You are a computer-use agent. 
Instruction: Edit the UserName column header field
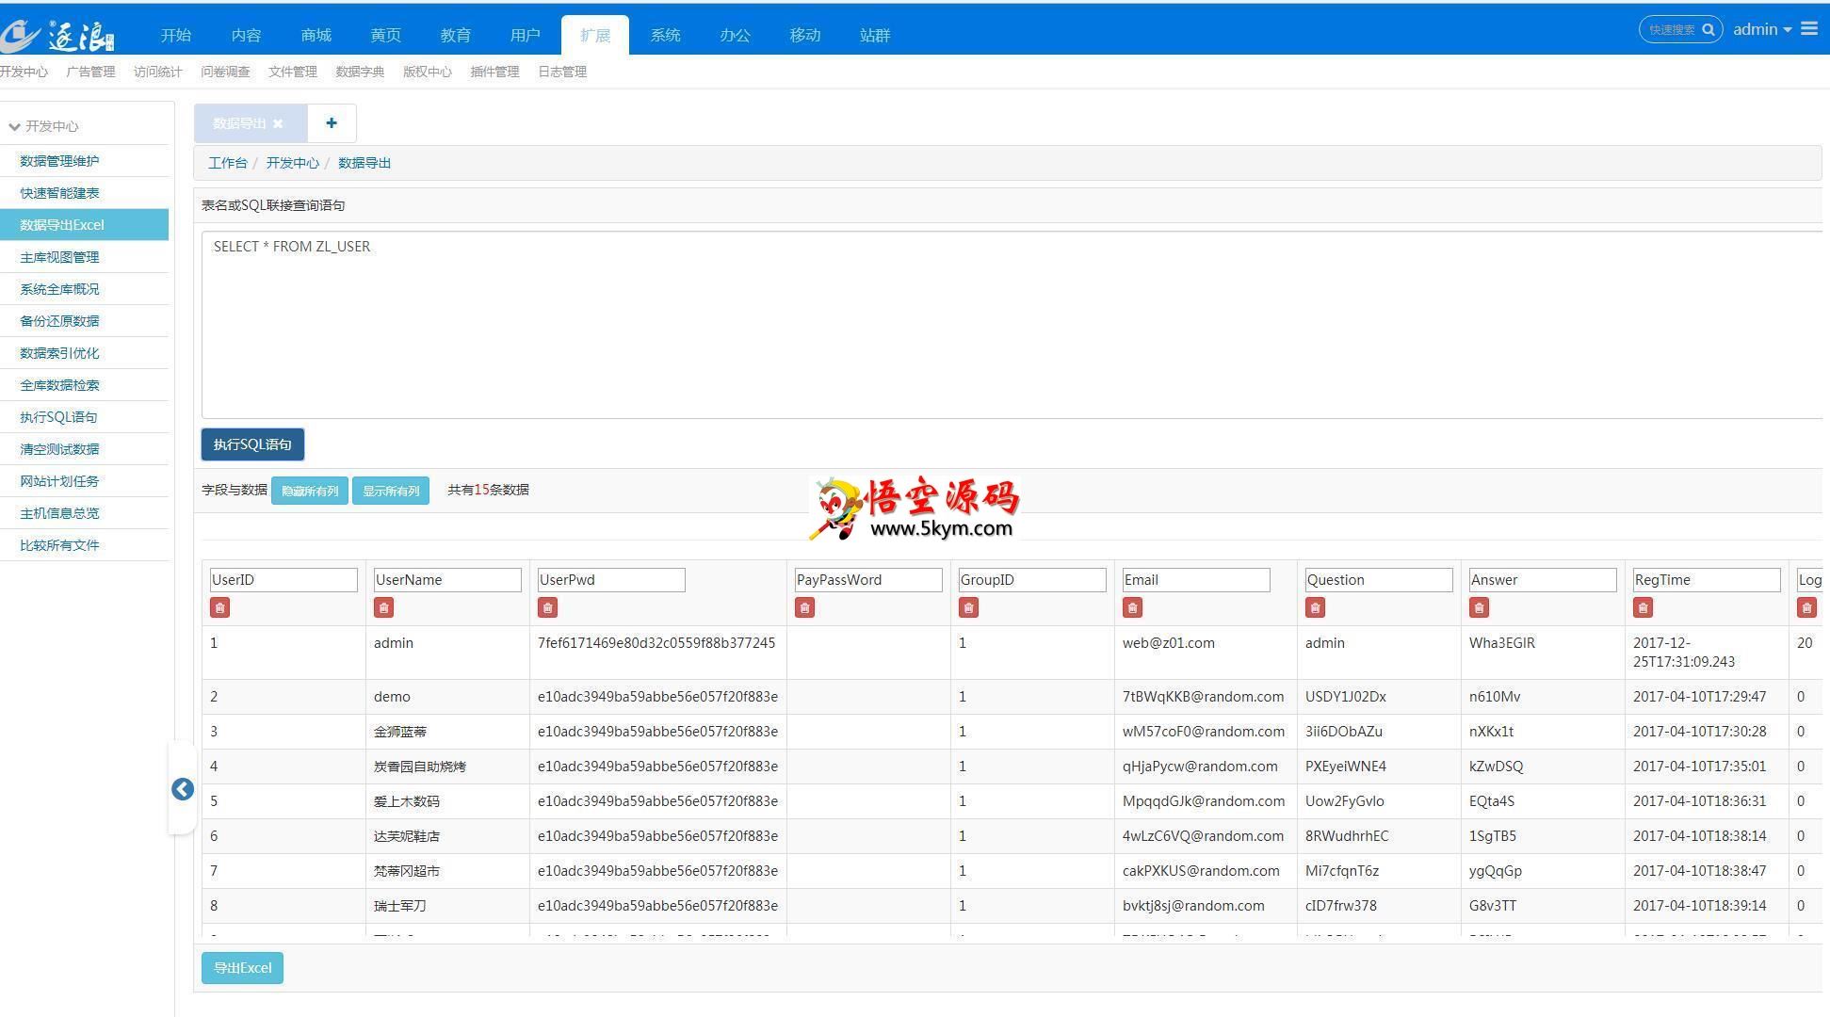click(x=447, y=580)
